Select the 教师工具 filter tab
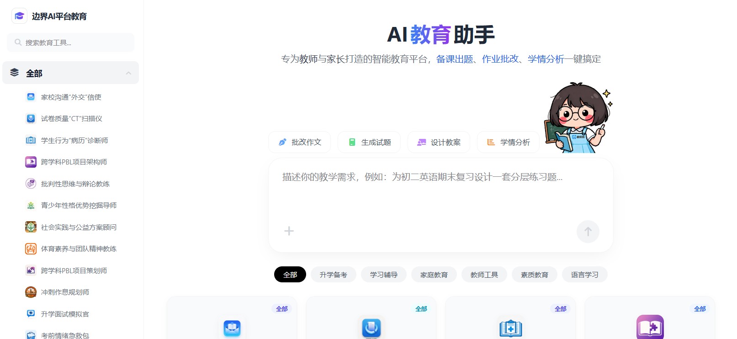Image resolution: width=737 pixels, height=339 pixels. tap(484, 275)
